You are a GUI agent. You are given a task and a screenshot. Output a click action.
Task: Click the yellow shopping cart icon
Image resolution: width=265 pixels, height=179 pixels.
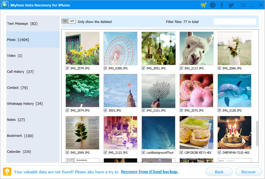(203, 5)
